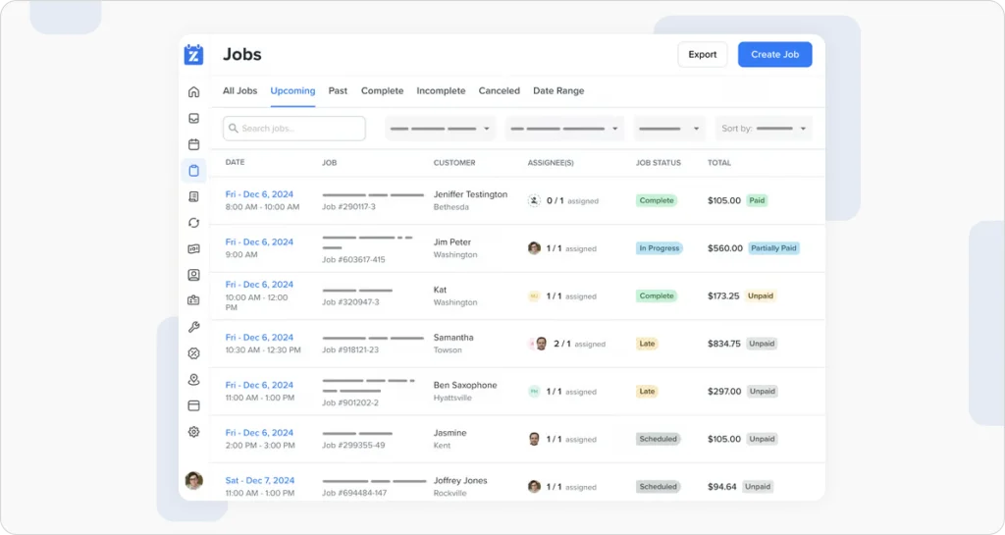Click the JOB STATUS column header
This screenshot has height=535, width=1005.
[659, 163]
